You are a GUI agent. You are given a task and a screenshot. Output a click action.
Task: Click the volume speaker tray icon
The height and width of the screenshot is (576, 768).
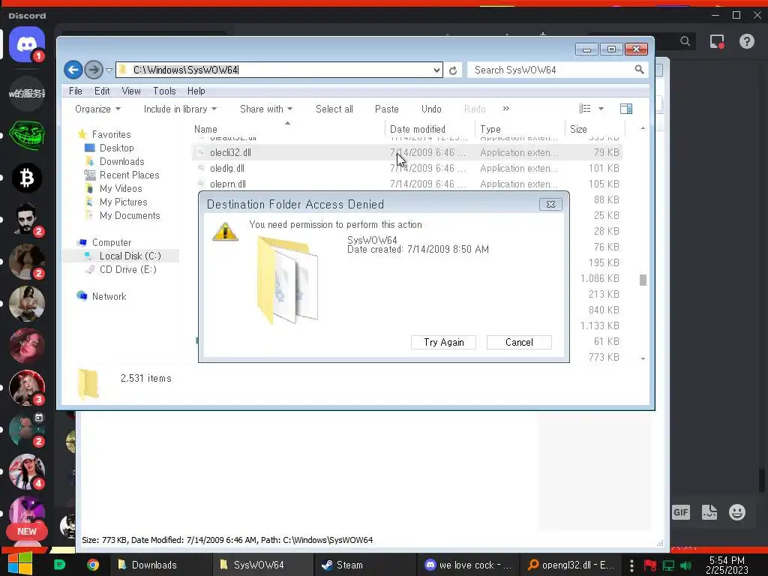(x=685, y=565)
